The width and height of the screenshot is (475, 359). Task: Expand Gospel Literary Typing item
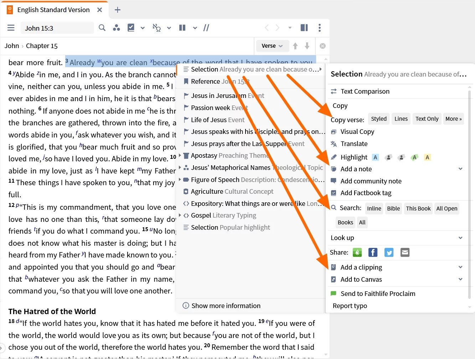click(x=180, y=215)
